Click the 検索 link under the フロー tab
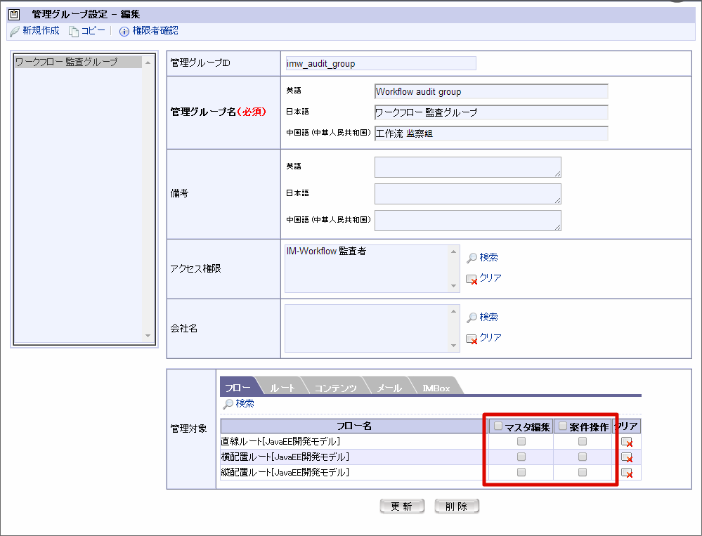702x536 pixels. [x=245, y=403]
